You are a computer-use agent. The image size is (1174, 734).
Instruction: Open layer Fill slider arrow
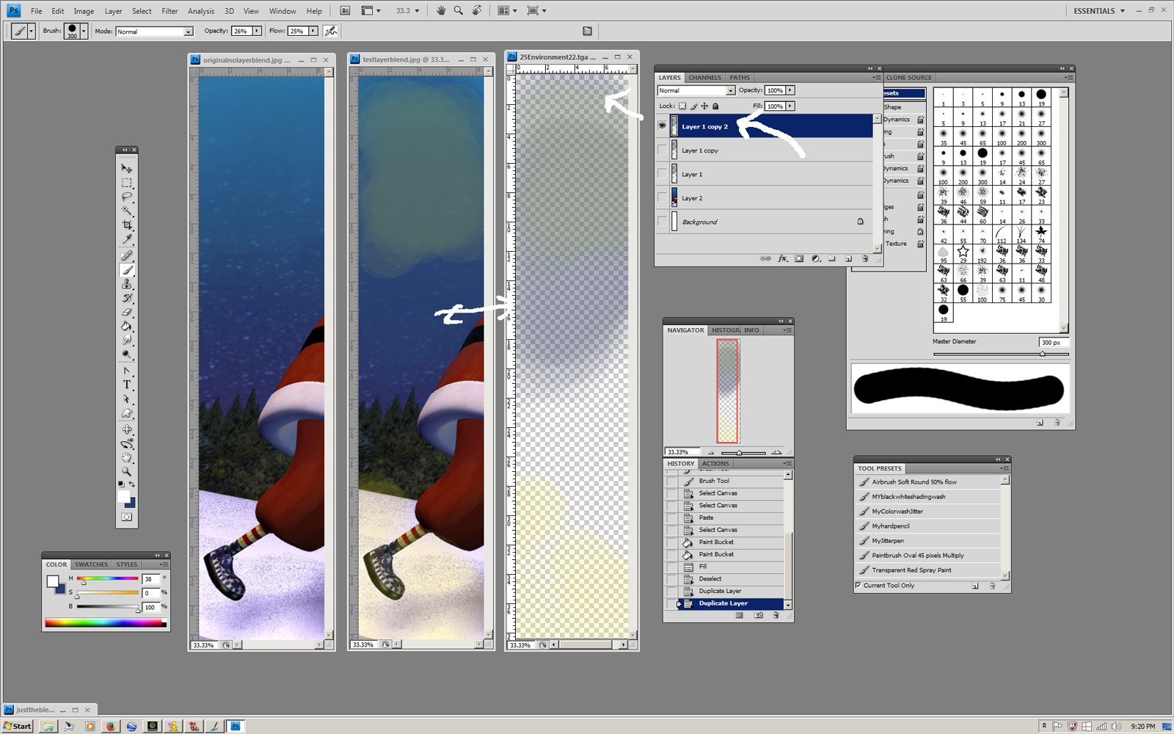pyautogui.click(x=790, y=106)
